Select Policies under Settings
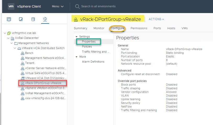The width and height of the screenshot is (213, 125). [87, 46]
